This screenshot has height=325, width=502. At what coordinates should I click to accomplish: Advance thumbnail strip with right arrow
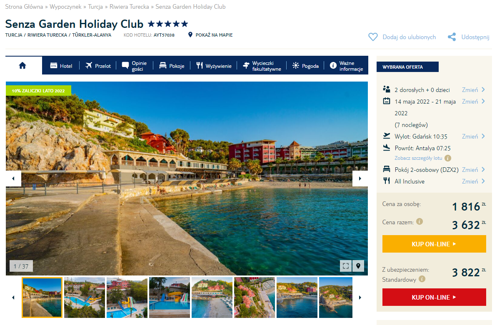tap(360, 298)
